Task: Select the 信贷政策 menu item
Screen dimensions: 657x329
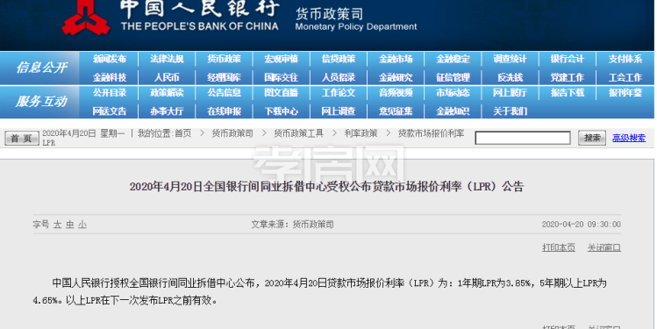Action: 339,59
